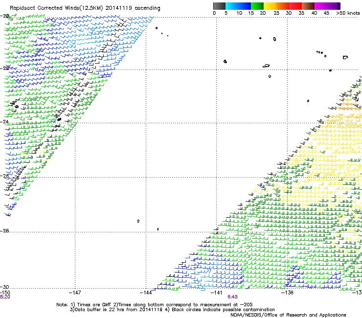The width and height of the screenshot is (362, 318).
Task: Click the '25' legend scale label
Action: (x=276, y=13)
